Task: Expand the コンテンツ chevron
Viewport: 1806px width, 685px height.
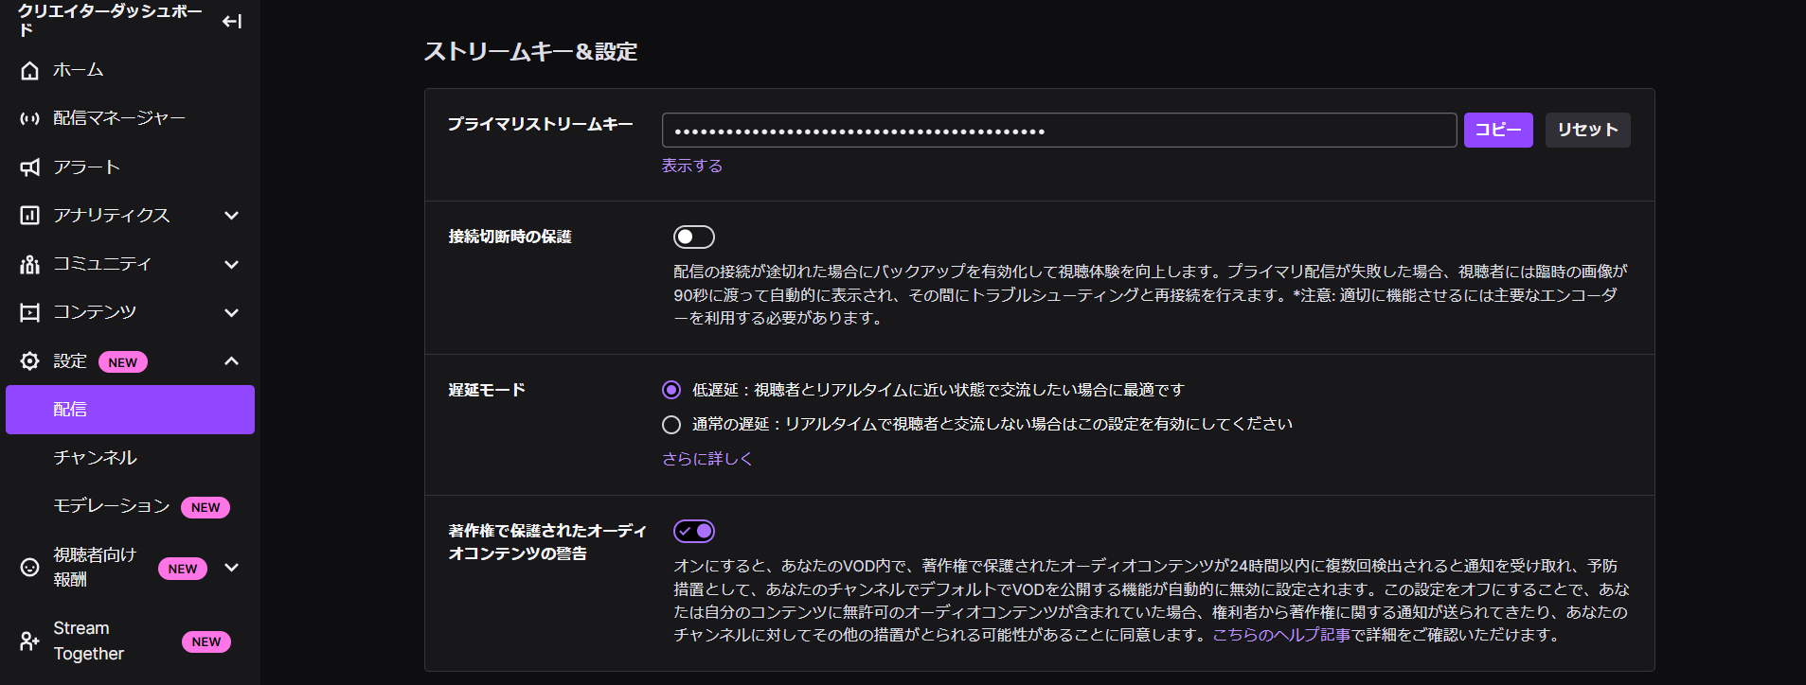Action: pos(232,312)
